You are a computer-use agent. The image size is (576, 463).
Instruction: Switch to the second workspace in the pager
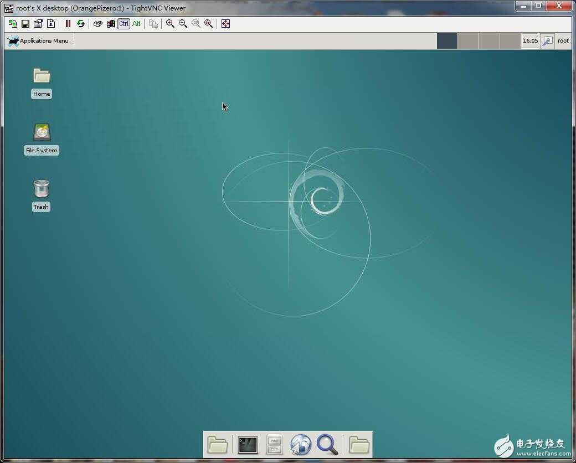[468, 41]
